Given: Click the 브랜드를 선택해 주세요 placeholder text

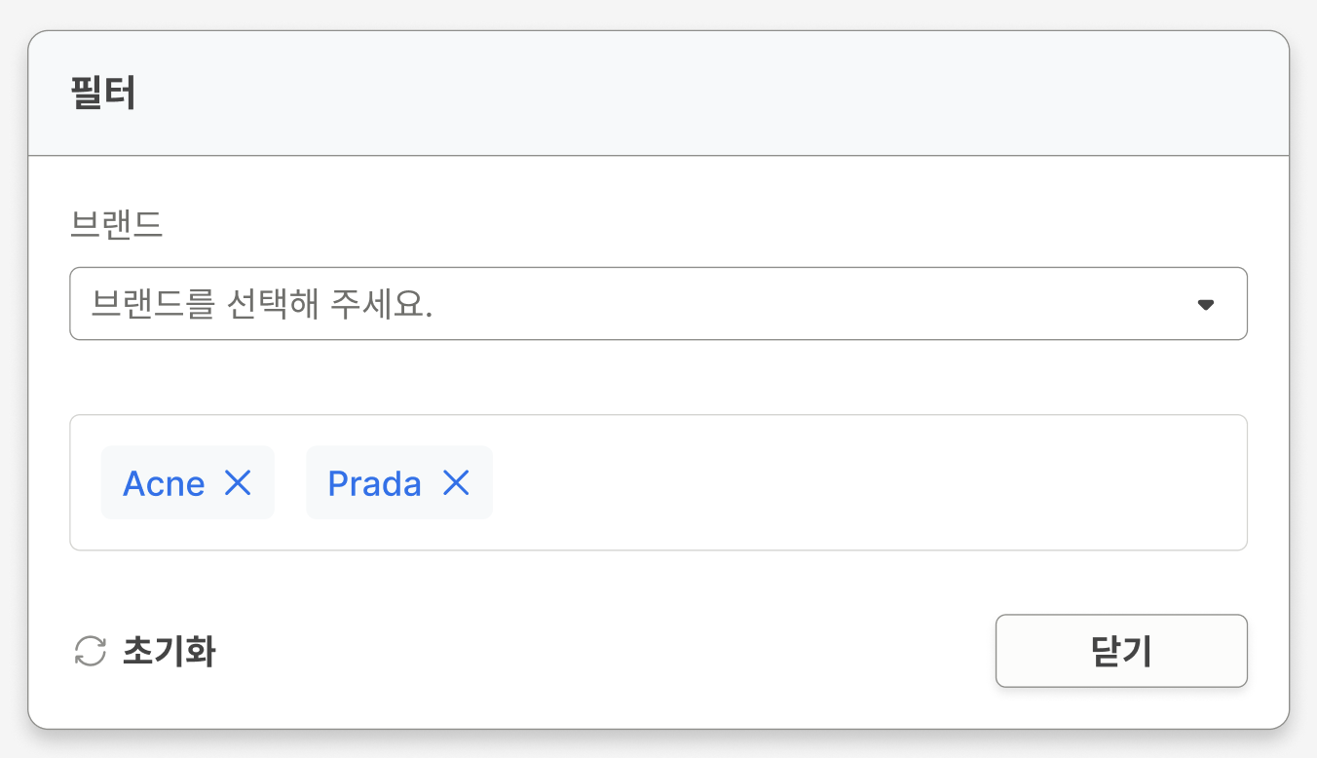Looking at the screenshot, I should pyautogui.click(x=262, y=305).
